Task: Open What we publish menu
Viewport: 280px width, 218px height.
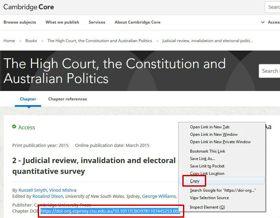Action: click(62, 22)
